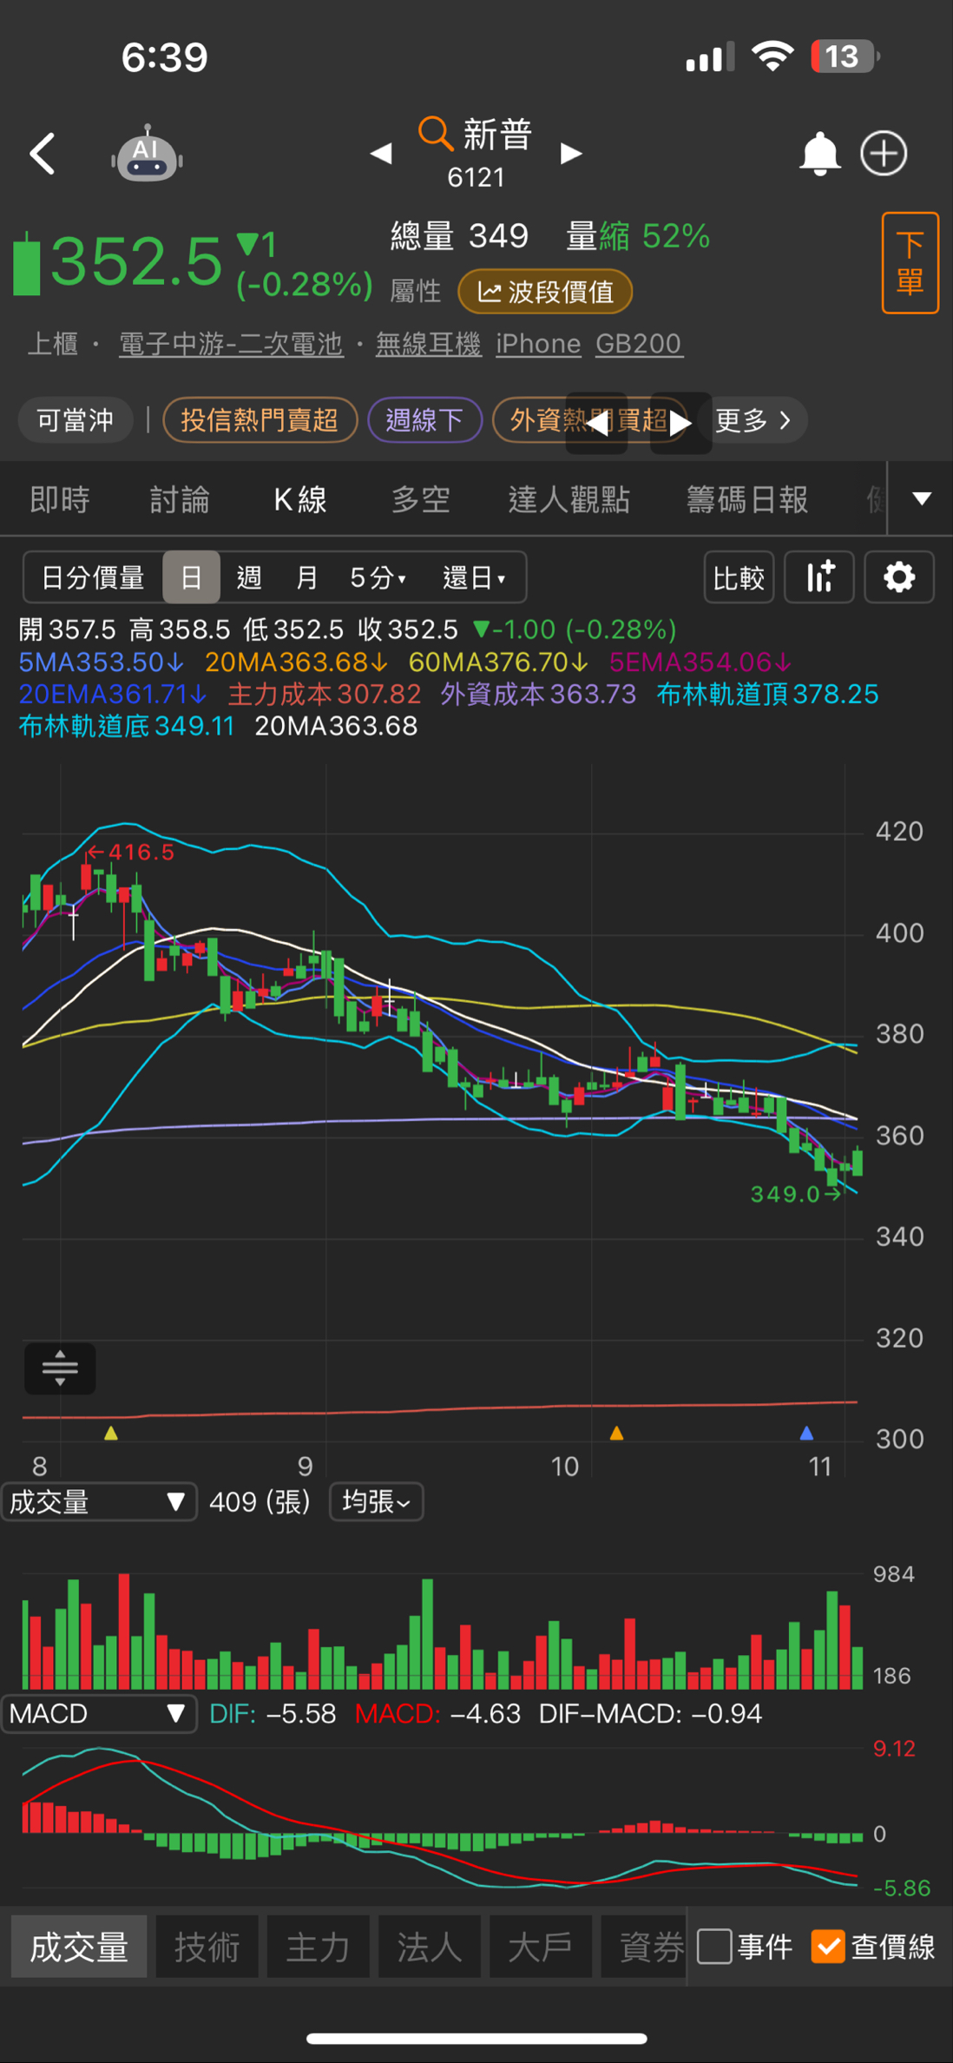This screenshot has height=2063, width=953.
Task: Tap the back arrow icon
Action: click(43, 155)
